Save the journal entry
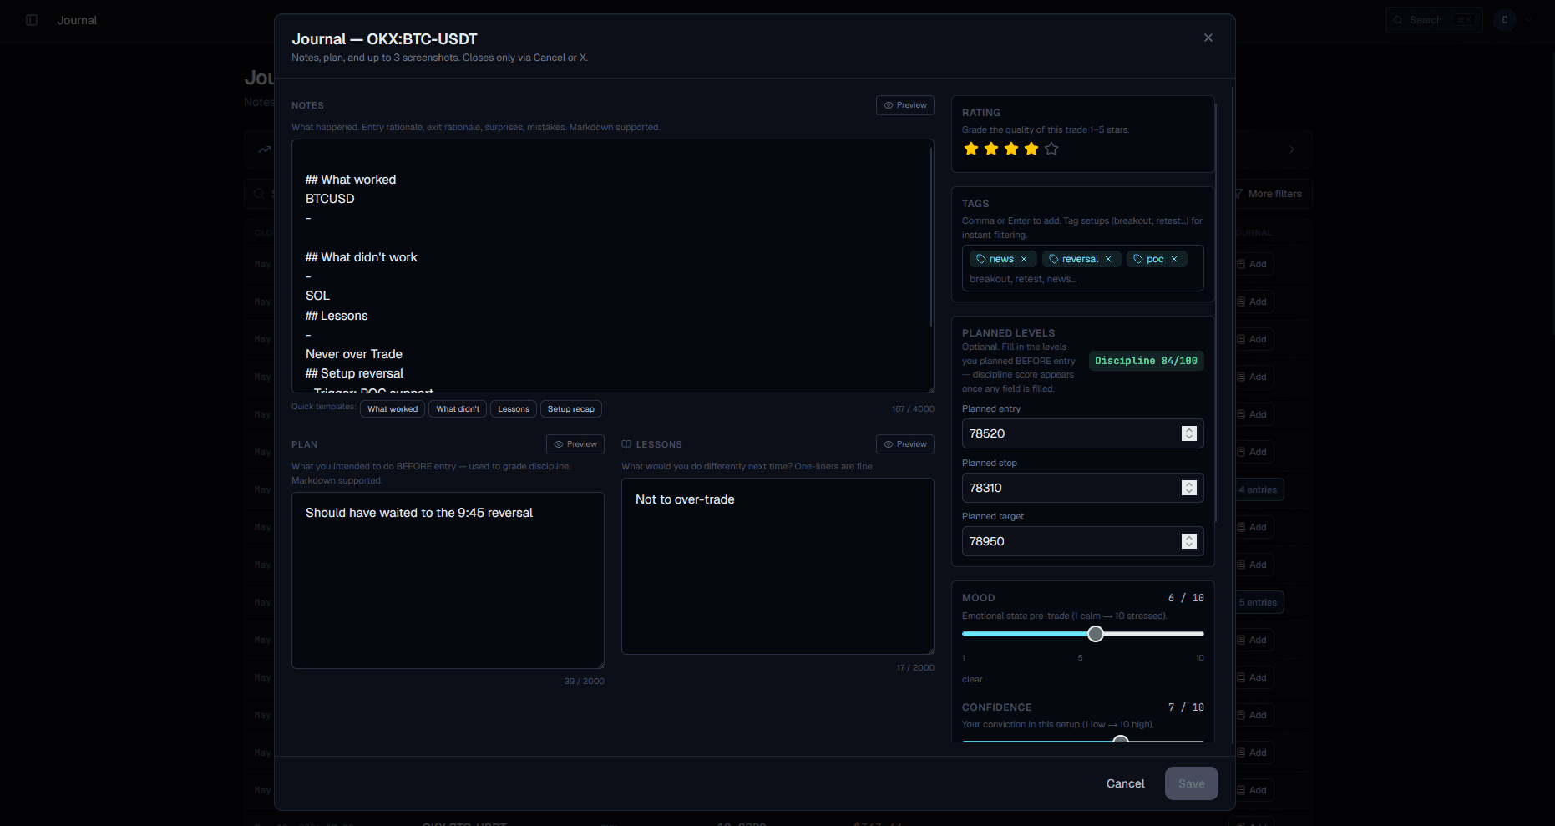The width and height of the screenshot is (1555, 826). coord(1191,783)
